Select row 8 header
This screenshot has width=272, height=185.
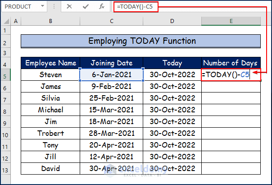(5, 110)
